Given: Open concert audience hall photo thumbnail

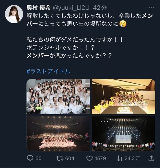Looking at the screenshot, I should [x=58, y=134].
